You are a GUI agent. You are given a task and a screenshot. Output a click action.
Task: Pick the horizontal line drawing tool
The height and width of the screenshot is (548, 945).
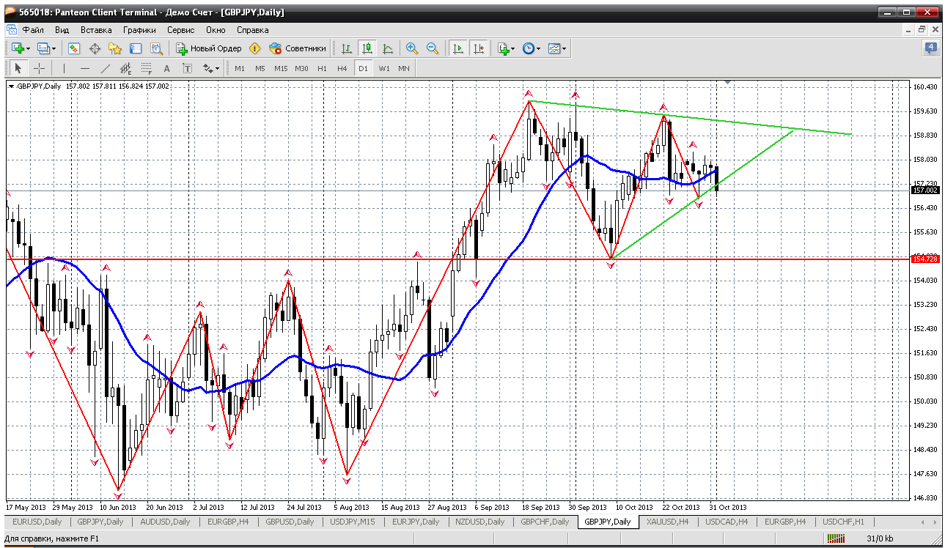coord(84,68)
